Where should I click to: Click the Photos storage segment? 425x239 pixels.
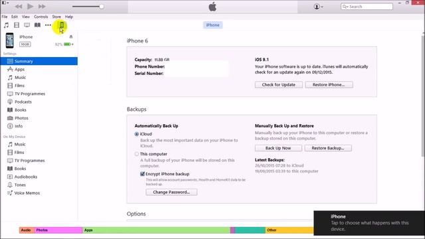(x=58, y=230)
